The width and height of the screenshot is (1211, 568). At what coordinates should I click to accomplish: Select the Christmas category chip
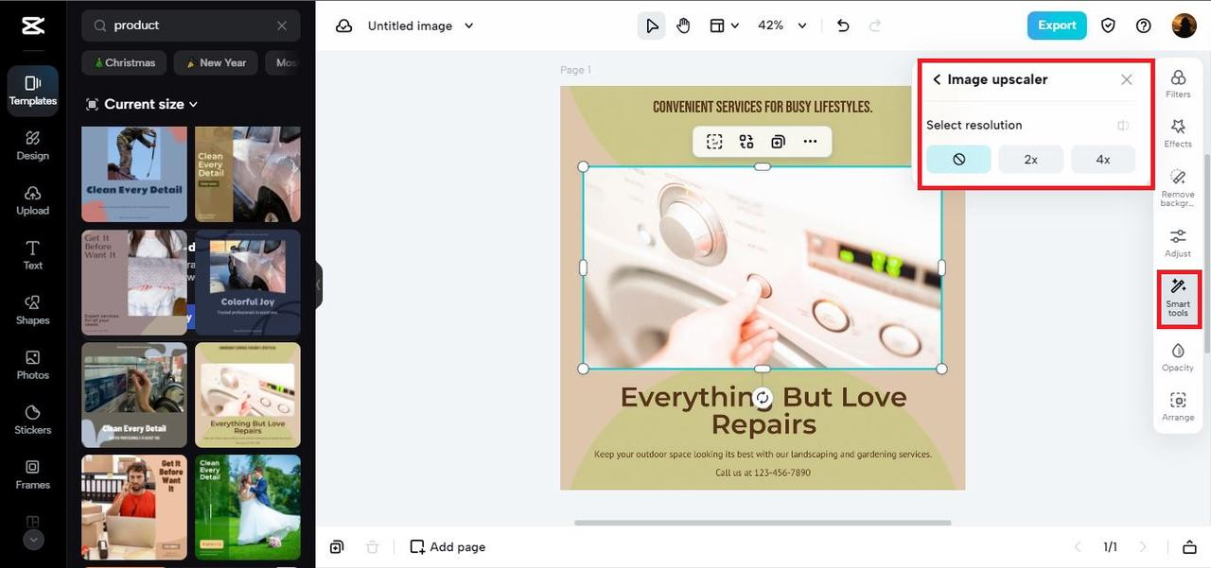tap(125, 63)
